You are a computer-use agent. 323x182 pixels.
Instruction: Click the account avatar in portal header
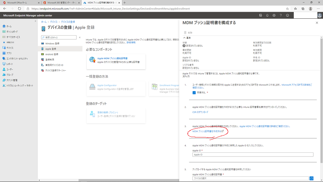tap(320, 15)
